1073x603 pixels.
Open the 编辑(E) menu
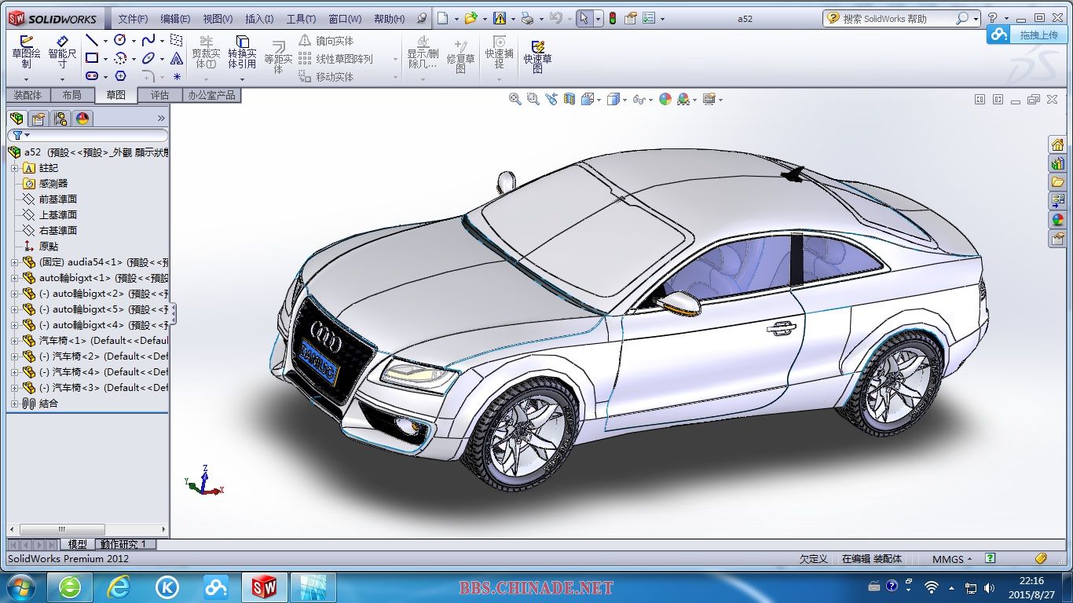click(x=175, y=19)
